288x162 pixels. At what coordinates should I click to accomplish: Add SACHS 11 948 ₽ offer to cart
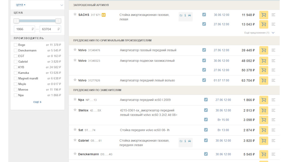point(263,15)
